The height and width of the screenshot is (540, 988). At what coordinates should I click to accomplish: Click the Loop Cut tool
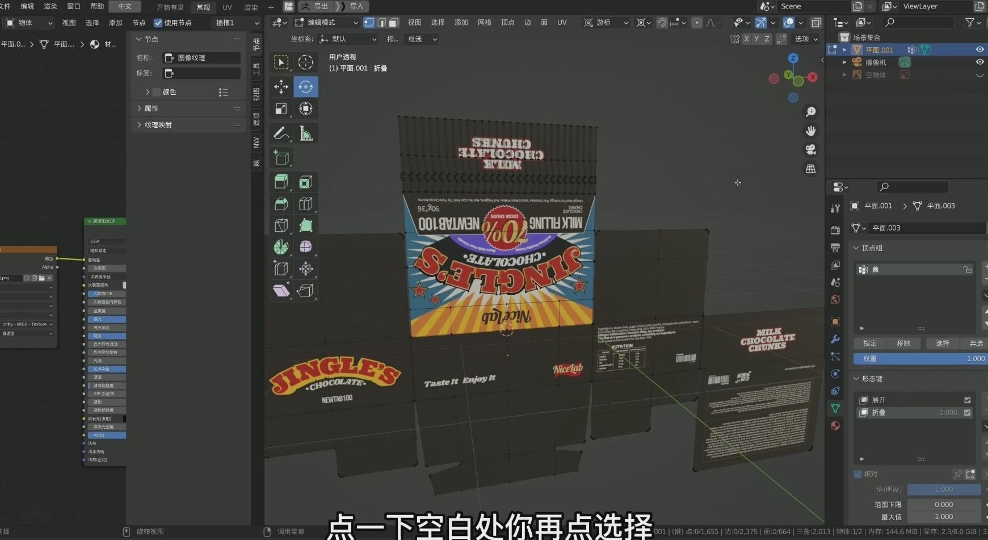(306, 204)
